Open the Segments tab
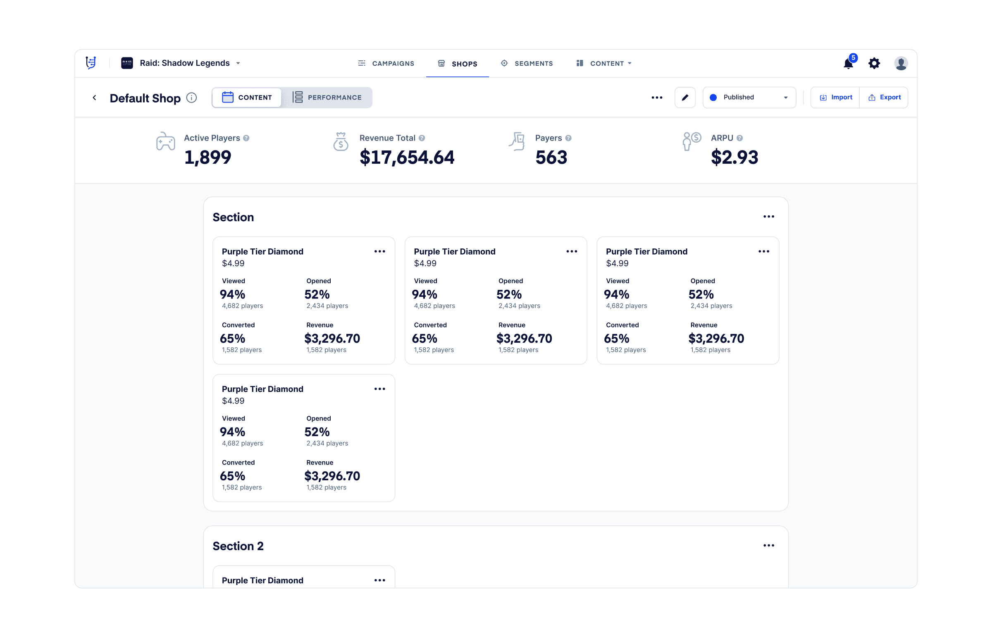The height and width of the screenshot is (637, 992). pos(527,63)
